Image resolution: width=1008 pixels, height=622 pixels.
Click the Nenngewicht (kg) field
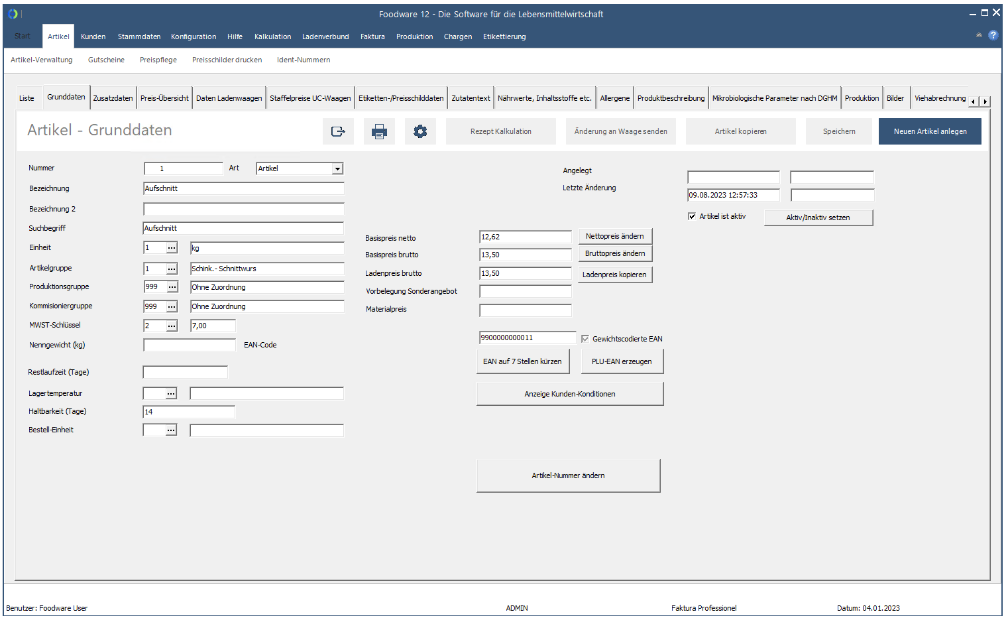190,345
